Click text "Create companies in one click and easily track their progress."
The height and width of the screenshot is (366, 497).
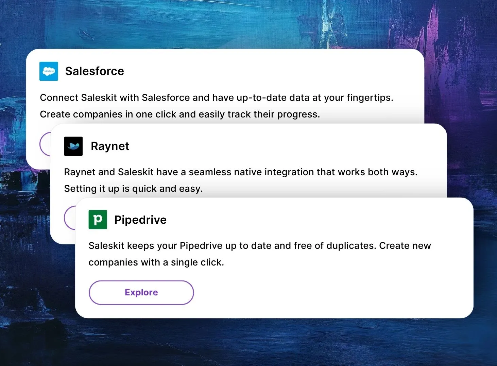pyautogui.click(x=180, y=114)
